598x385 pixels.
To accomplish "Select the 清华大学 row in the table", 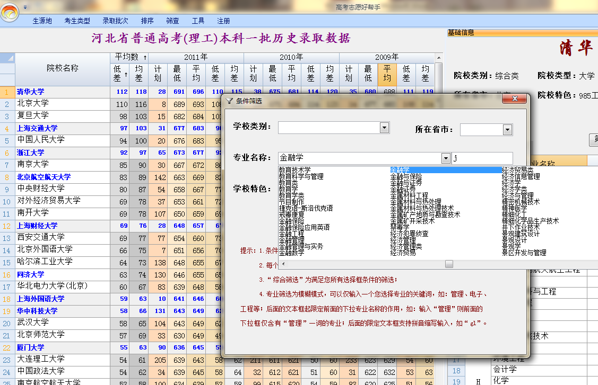I will point(62,92).
